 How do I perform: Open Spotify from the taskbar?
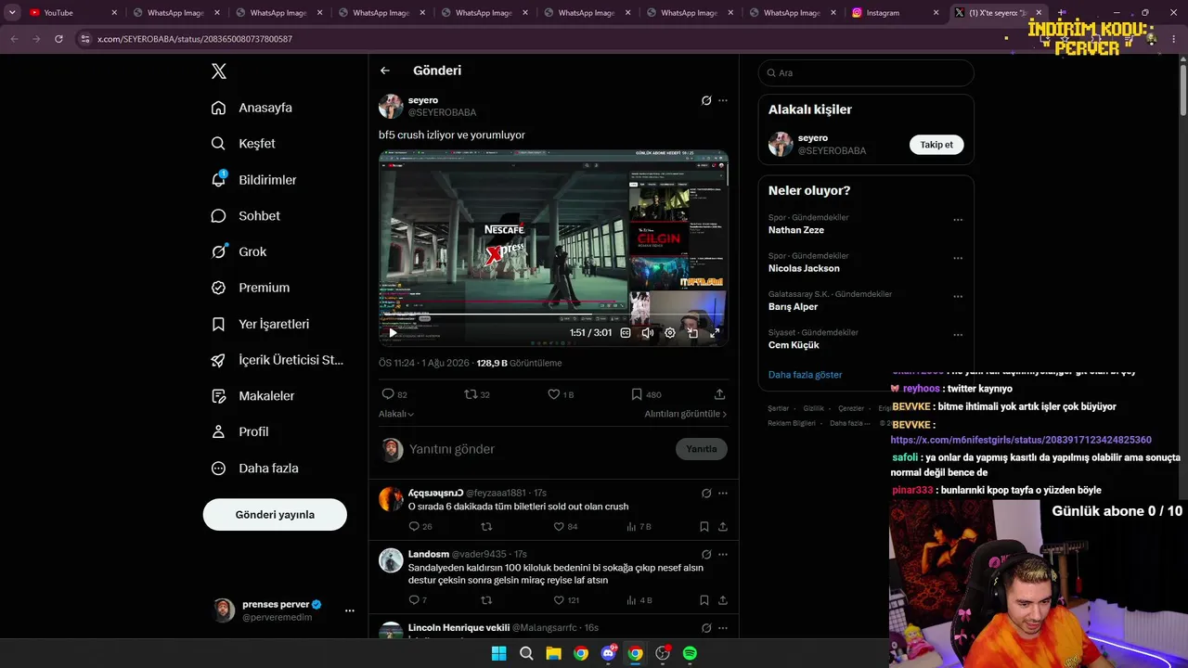pos(690,653)
